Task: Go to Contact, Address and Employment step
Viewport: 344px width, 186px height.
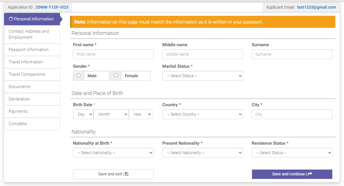Action: (x=32, y=34)
